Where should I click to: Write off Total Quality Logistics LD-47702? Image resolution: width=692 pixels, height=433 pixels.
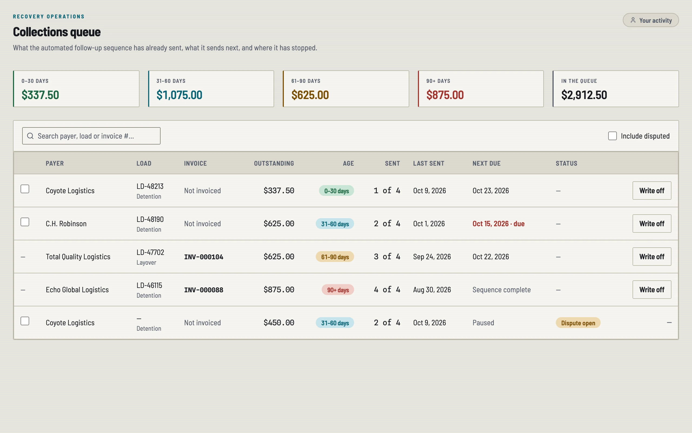(652, 257)
